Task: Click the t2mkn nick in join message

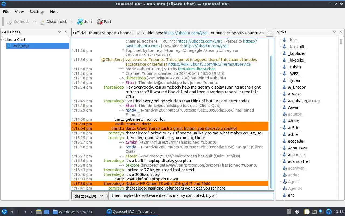Action: coord(131,142)
